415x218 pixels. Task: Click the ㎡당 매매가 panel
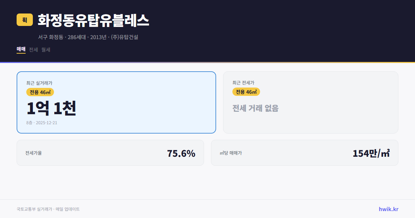(304, 153)
